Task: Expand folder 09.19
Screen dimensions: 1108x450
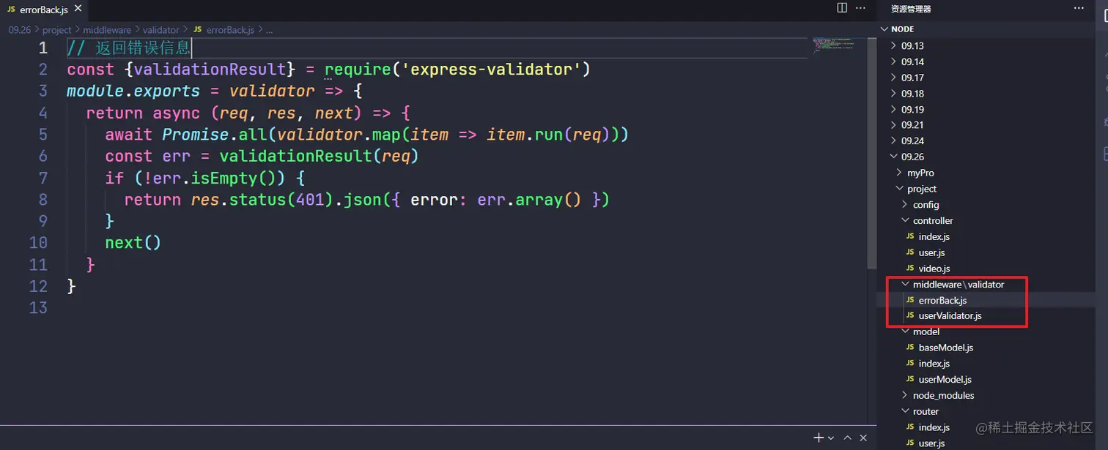Action: [x=912, y=109]
